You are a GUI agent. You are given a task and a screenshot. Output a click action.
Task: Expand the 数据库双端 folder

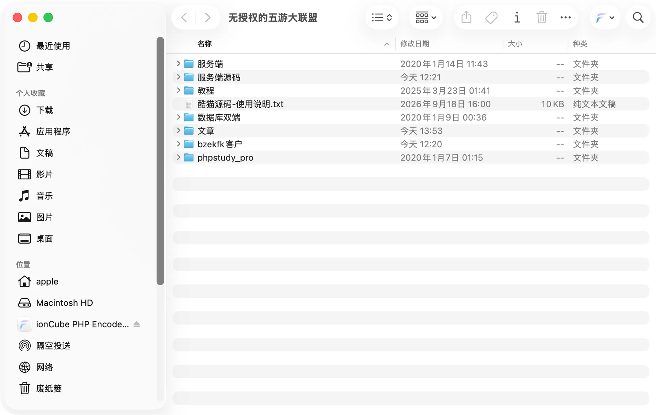coord(178,117)
